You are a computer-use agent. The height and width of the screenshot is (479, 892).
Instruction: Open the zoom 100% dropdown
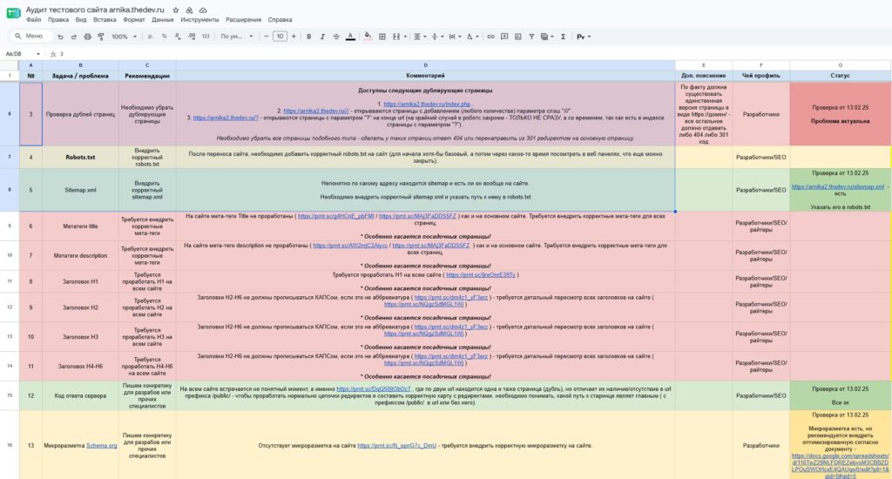point(124,37)
